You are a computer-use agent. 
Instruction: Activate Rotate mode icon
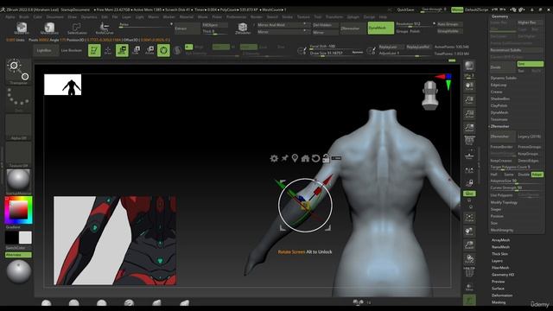click(x=149, y=50)
